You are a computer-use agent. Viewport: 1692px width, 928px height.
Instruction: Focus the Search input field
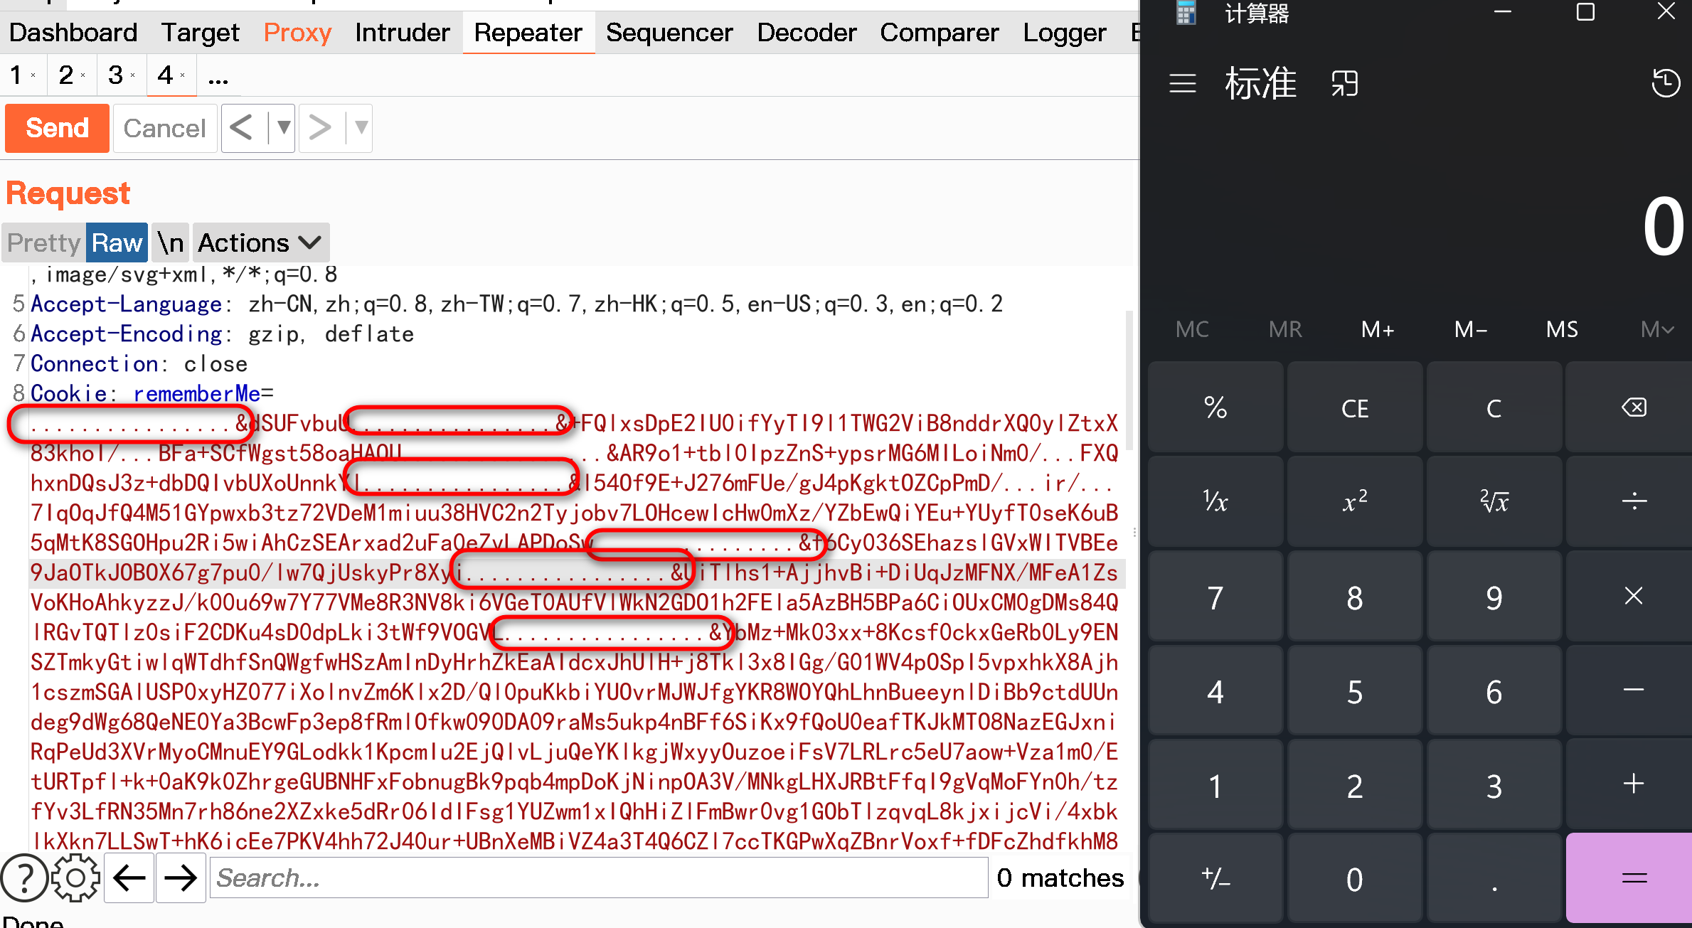point(599,878)
